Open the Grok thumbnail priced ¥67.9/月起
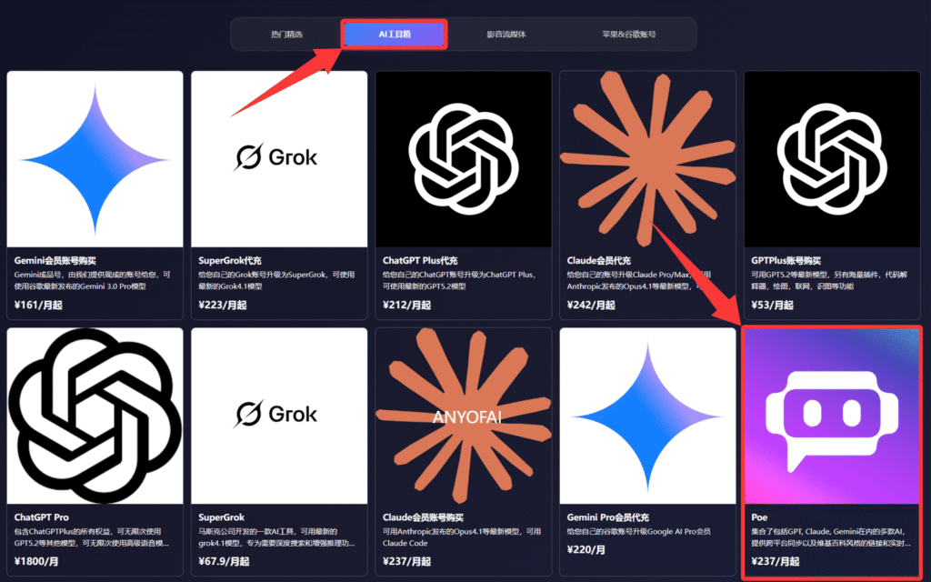Image resolution: width=931 pixels, height=582 pixels. point(279,416)
